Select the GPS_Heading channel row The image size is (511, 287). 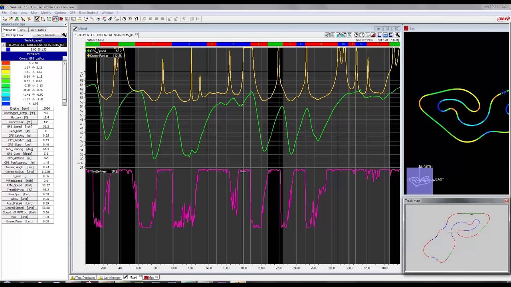click(27, 149)
